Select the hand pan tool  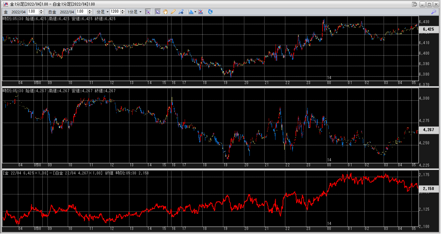[165, 12]
